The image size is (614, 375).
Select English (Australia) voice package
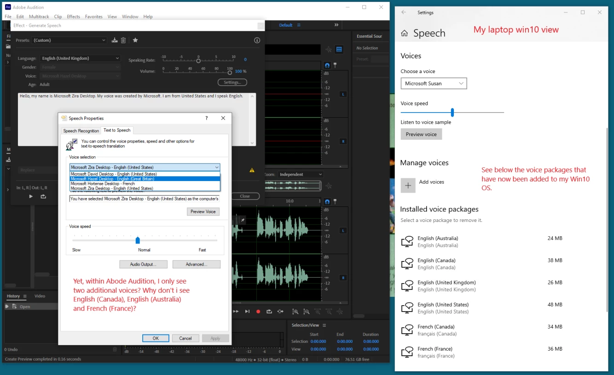[482, 242]
